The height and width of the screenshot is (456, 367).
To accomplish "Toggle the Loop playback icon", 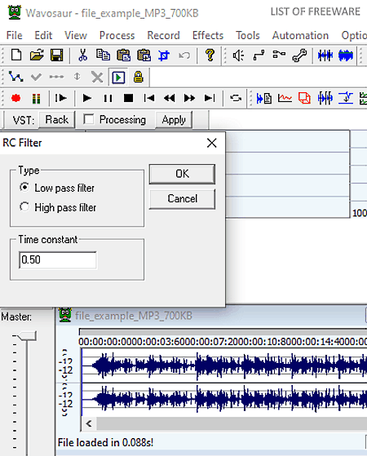I will (236, 98).
